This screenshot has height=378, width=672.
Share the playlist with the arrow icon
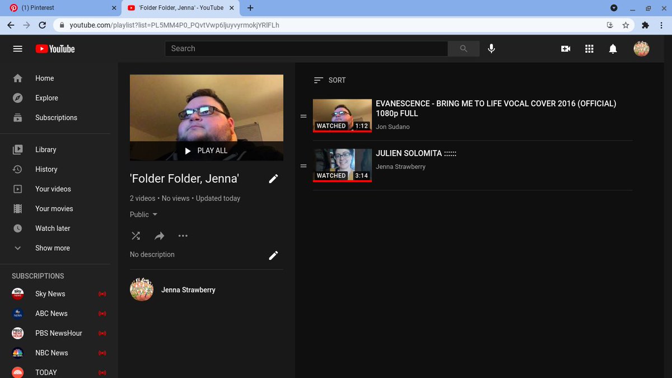click(159, 236)
